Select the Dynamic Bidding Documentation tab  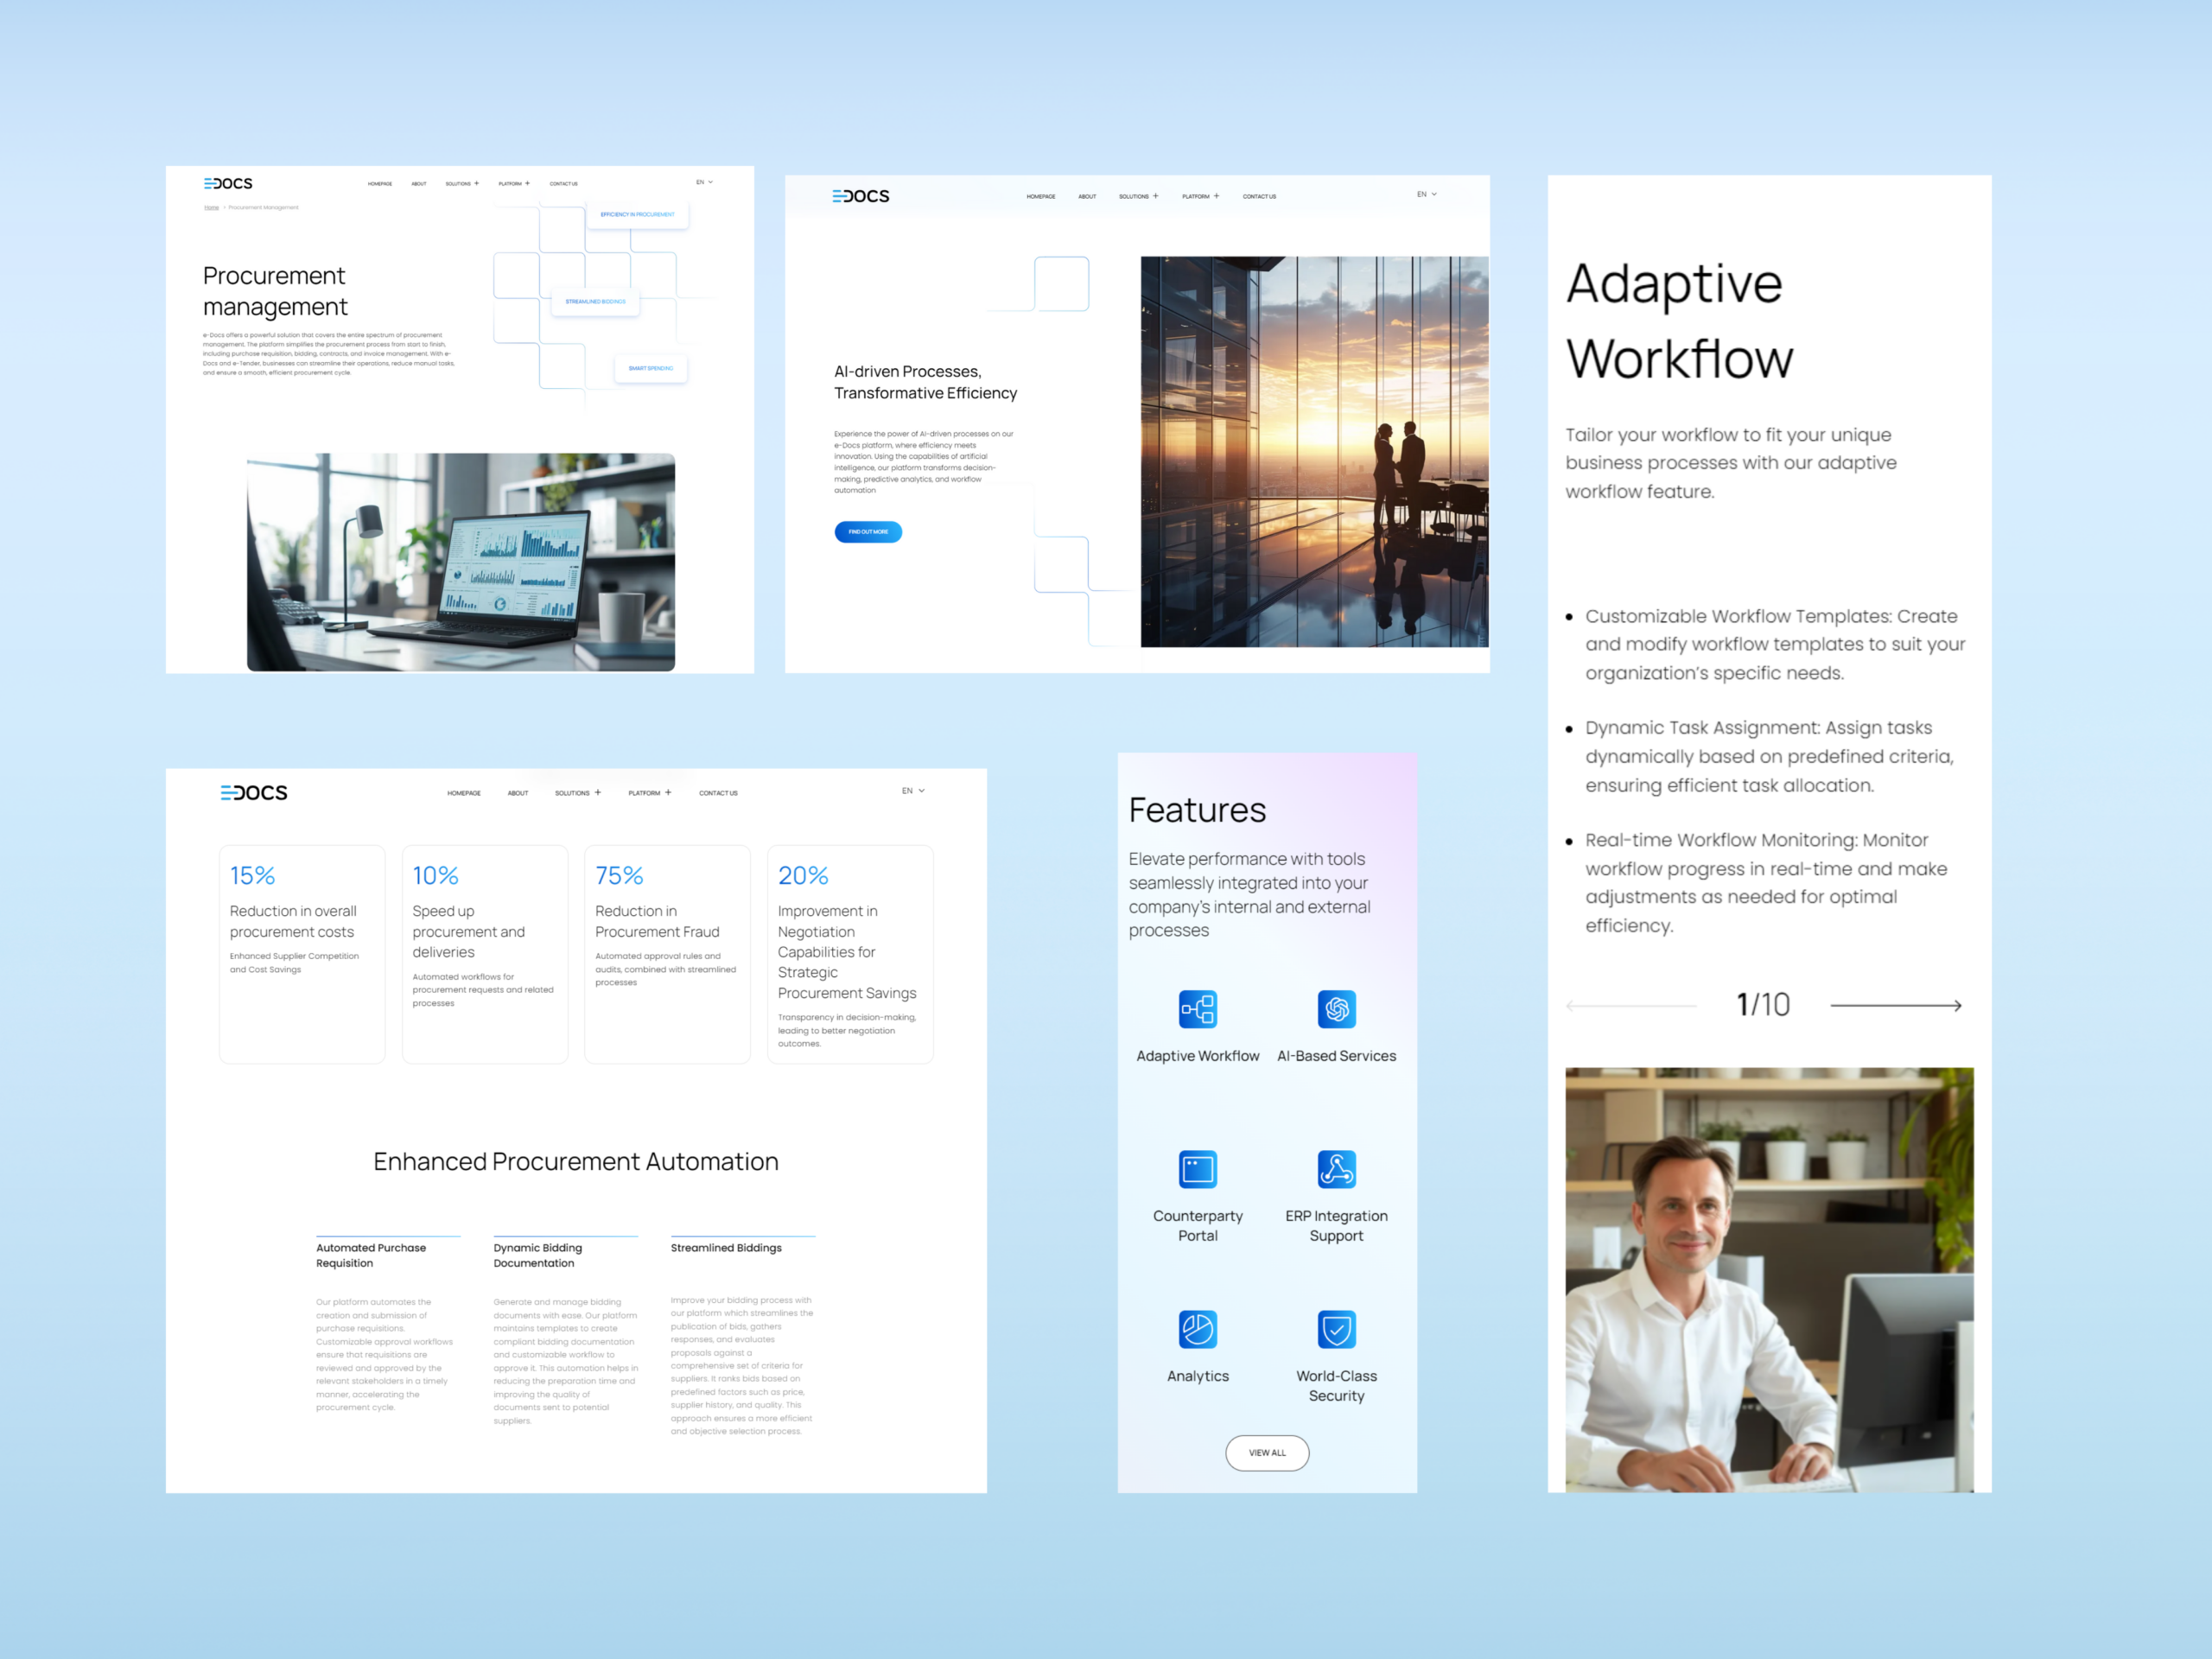click(538, 1255)
